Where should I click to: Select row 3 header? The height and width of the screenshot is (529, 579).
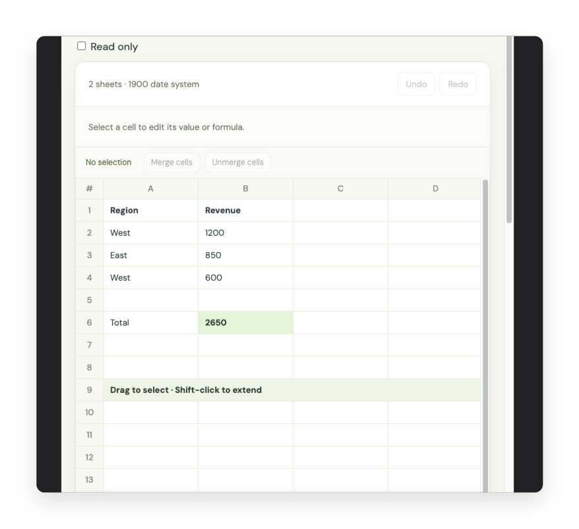pyautogui.click(x=90, y=255)
